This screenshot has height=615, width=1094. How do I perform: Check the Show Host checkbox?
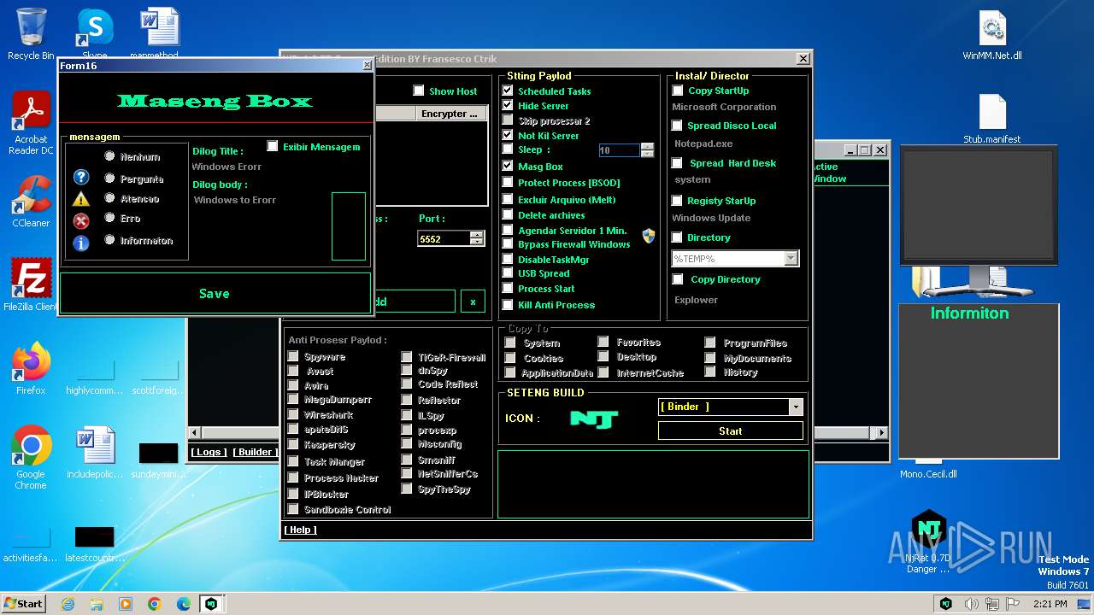(419, 91)
